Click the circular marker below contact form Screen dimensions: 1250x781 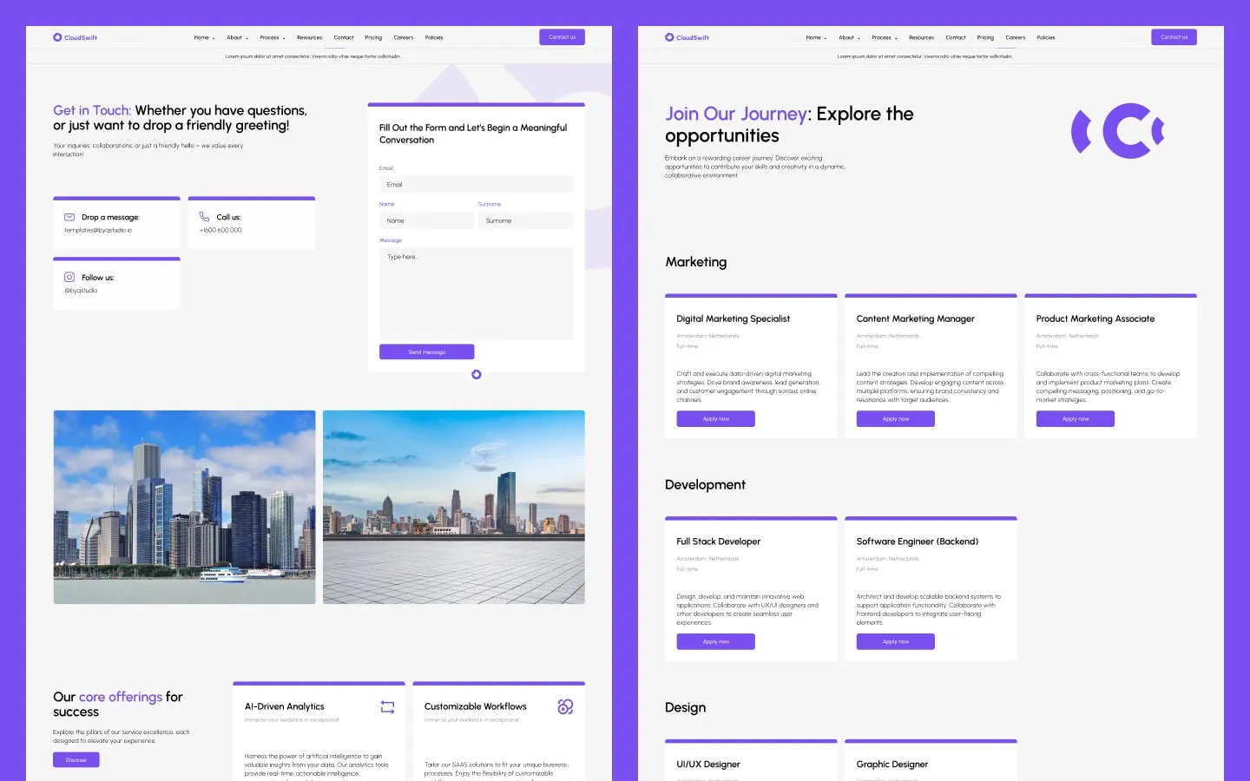pyautogui.click(x=476, y=375)
